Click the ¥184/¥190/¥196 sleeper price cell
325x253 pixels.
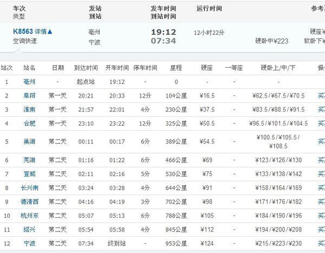coord(278,216)
